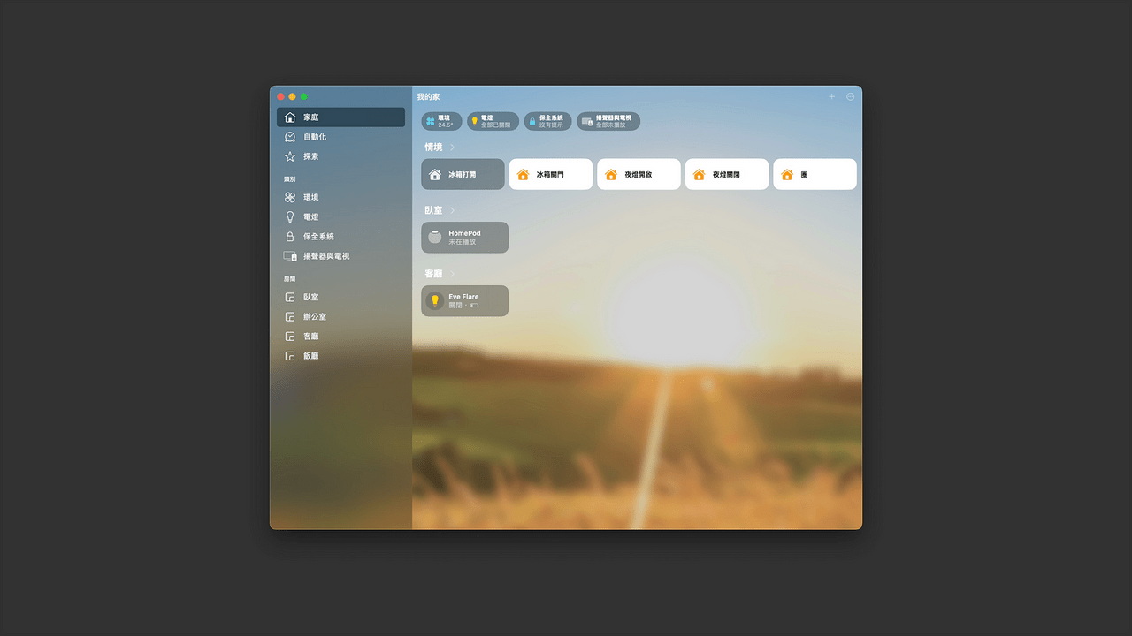Click the Eve Flare lightbulb icon

click(434, 300)
